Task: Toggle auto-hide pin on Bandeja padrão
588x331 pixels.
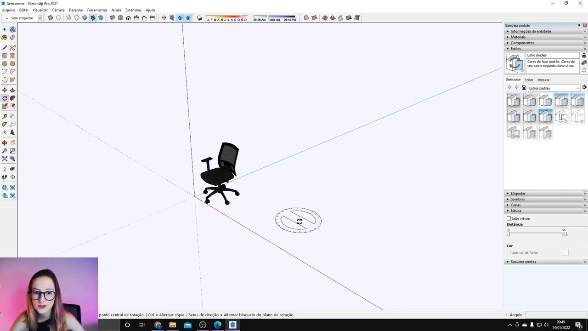Action: click(x=579, y=25)
